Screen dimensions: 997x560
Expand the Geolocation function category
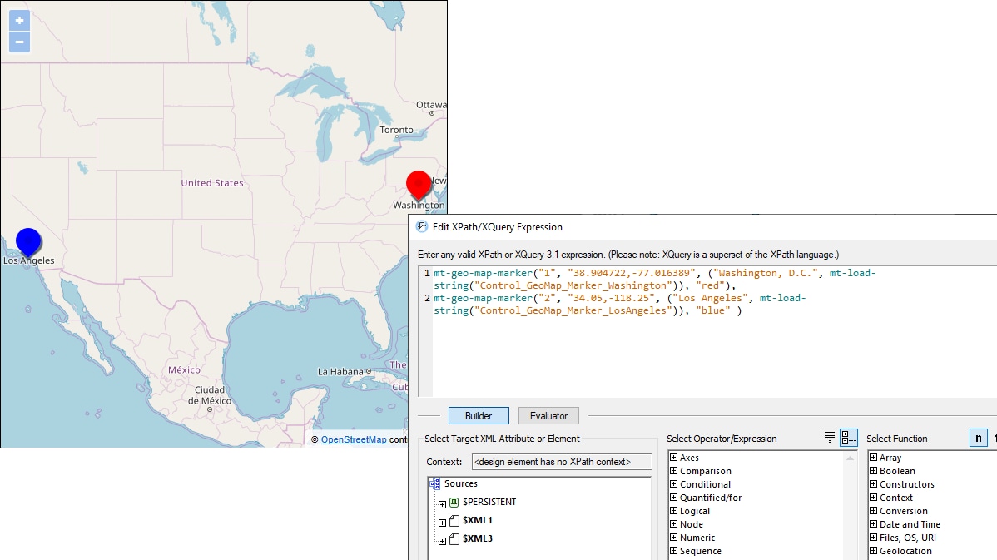coord(873,552)
